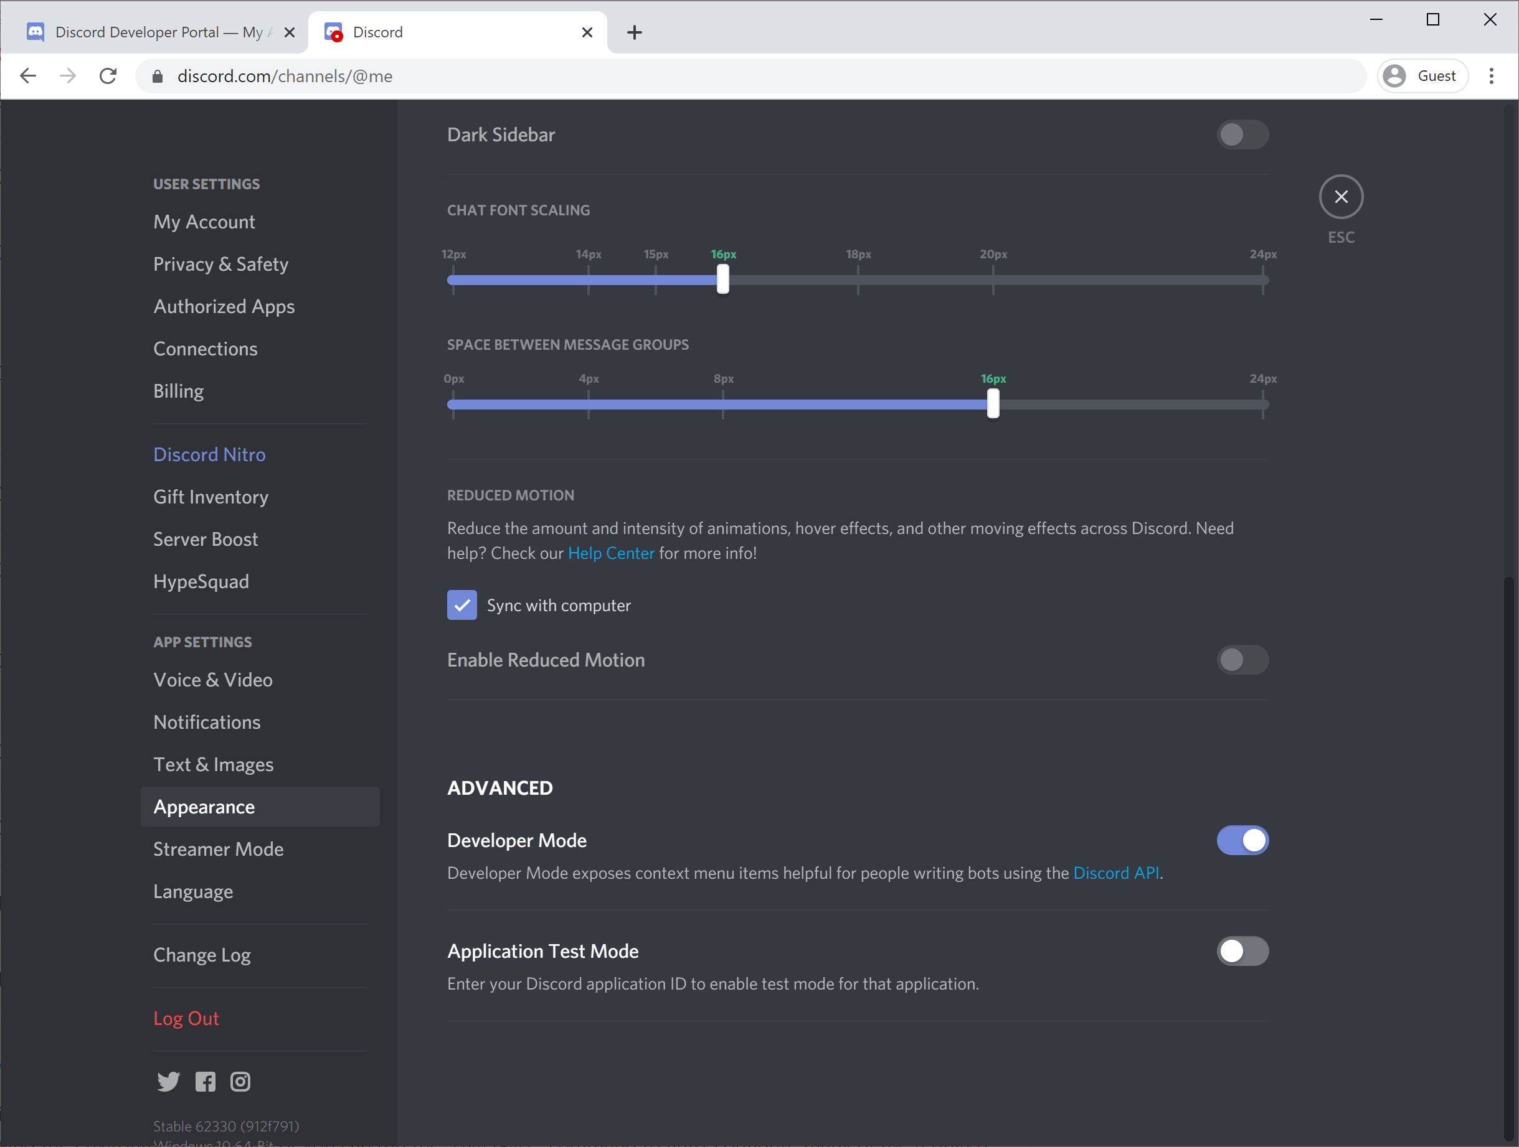
Task: Open Privacy & Safety settings
Action: [220, 264]
